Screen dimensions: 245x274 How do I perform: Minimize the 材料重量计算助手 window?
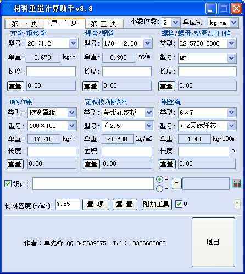click(x=211, y=8)
